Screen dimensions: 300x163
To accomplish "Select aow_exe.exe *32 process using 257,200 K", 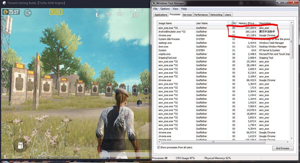I will click(223, 28).
